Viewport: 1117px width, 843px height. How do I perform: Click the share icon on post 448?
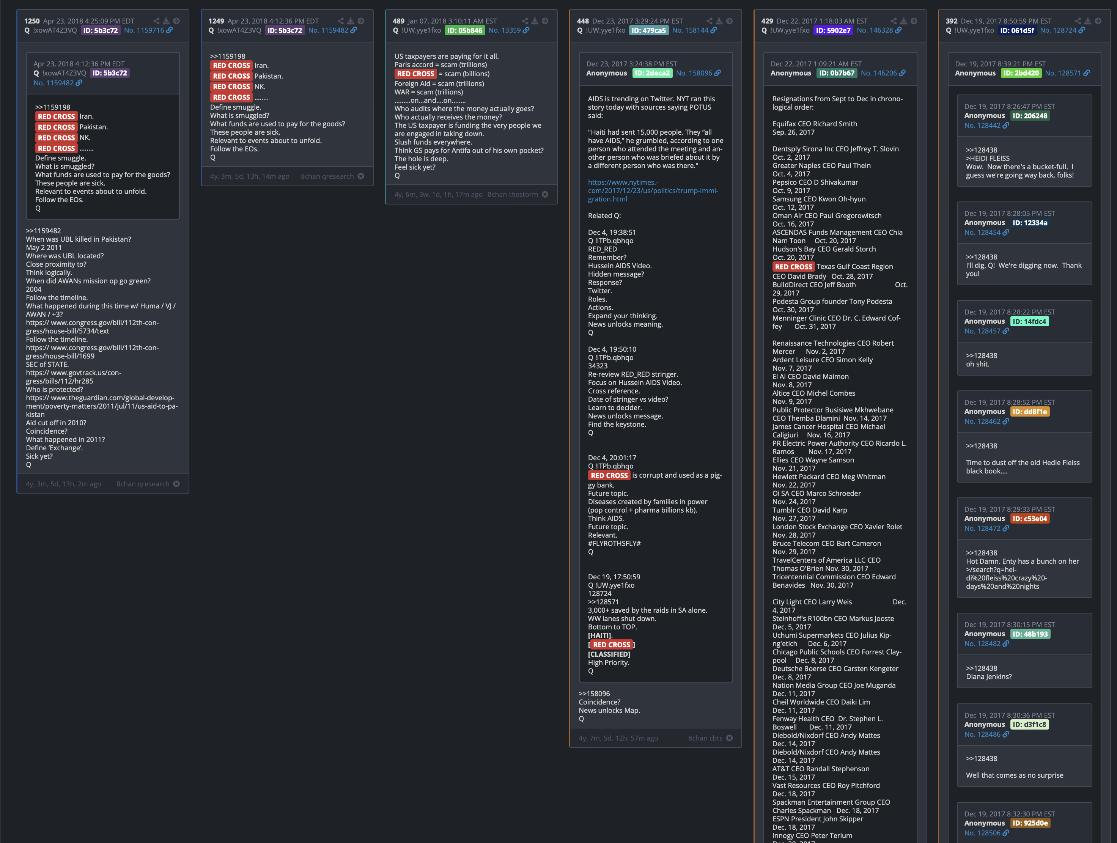point(709,21)
